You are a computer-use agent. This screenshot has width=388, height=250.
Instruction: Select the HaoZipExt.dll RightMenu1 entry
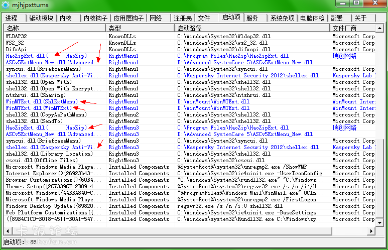pyautogui.click(x=190, y=56)
